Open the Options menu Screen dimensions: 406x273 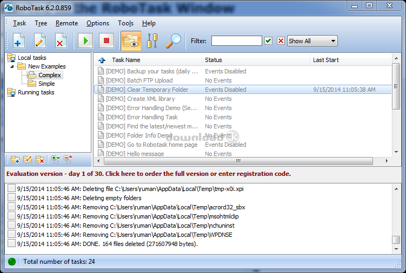[98, 23]
